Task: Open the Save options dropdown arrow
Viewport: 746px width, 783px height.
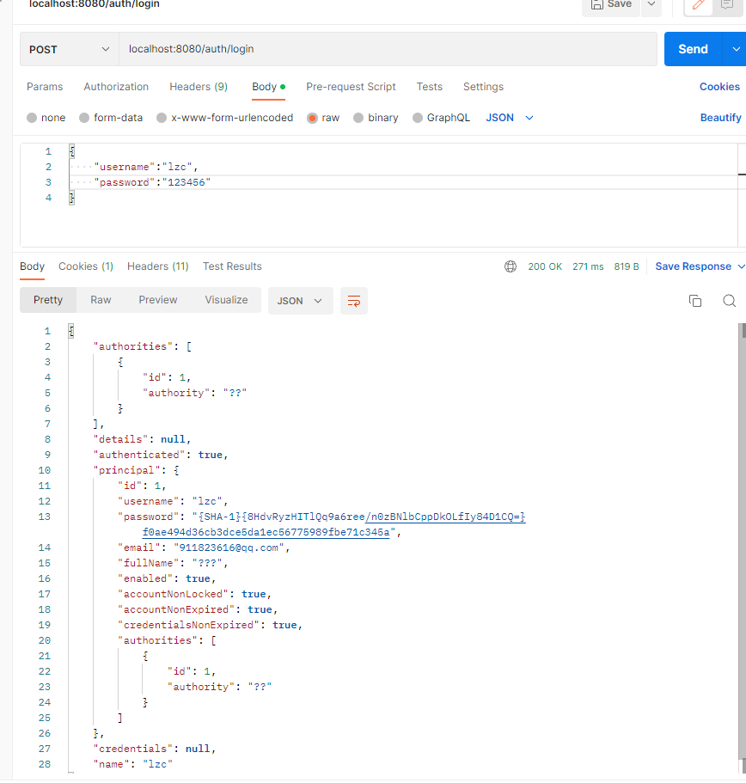Action: [x=651, y=4]
